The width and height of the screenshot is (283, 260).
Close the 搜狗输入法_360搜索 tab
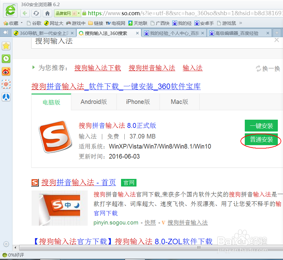pos(137,33)
